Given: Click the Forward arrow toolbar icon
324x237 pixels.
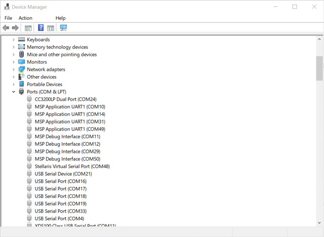Looking at the screenshot, I should click(15, 28).
